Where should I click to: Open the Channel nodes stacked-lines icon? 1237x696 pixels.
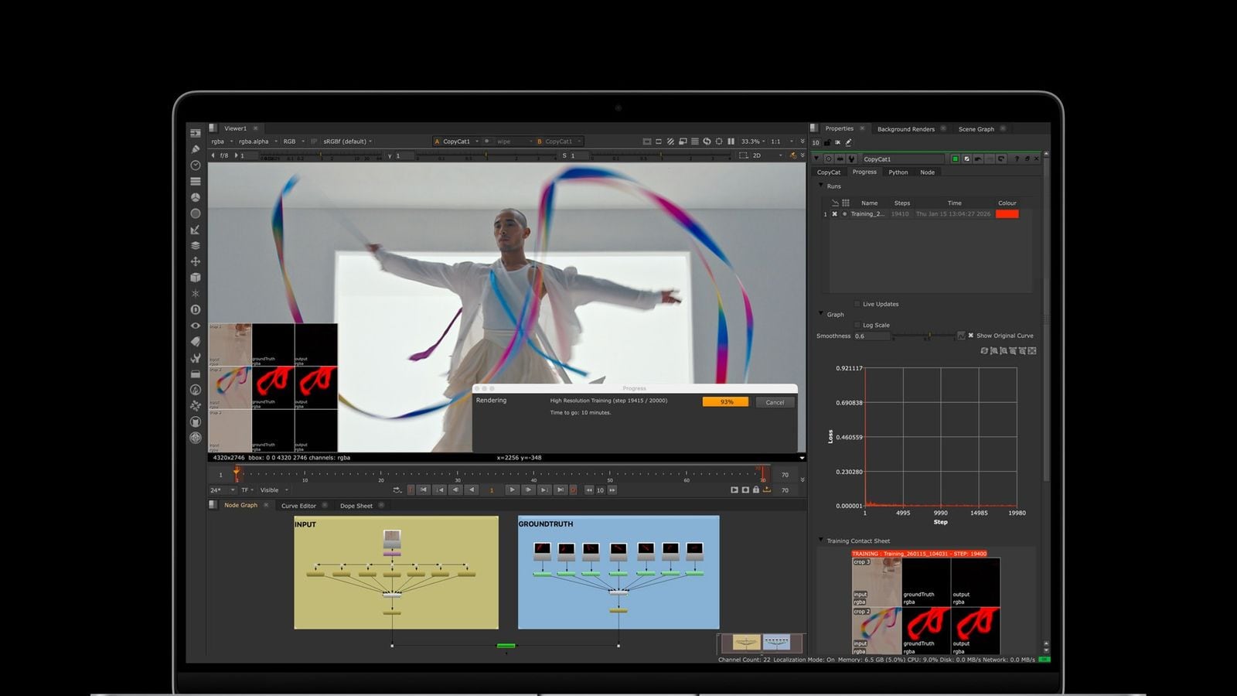(x=196, y=181)
